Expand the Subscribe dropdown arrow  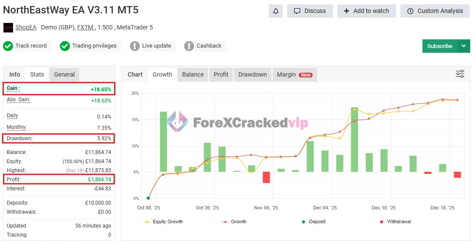tap(464, 46)
